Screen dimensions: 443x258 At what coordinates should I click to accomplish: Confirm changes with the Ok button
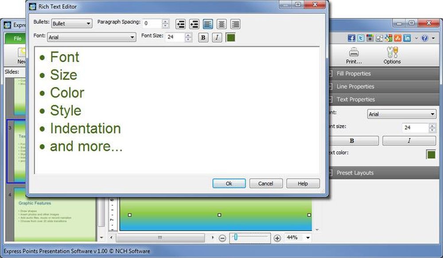(x=229, y=183)
